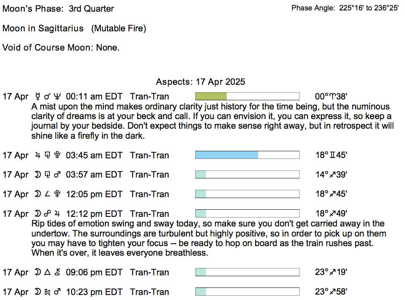
Task: Click the Phase Angle range text
Action: 345,8
